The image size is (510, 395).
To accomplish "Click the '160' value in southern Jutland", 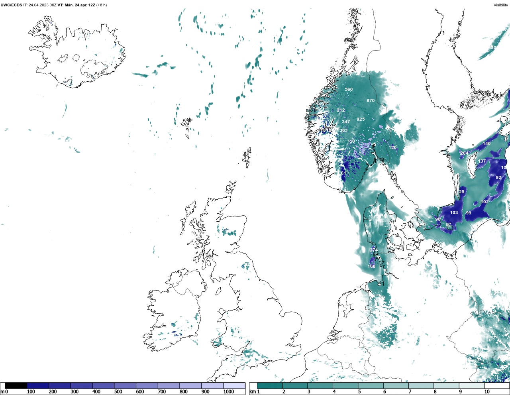I will point(371,266).
